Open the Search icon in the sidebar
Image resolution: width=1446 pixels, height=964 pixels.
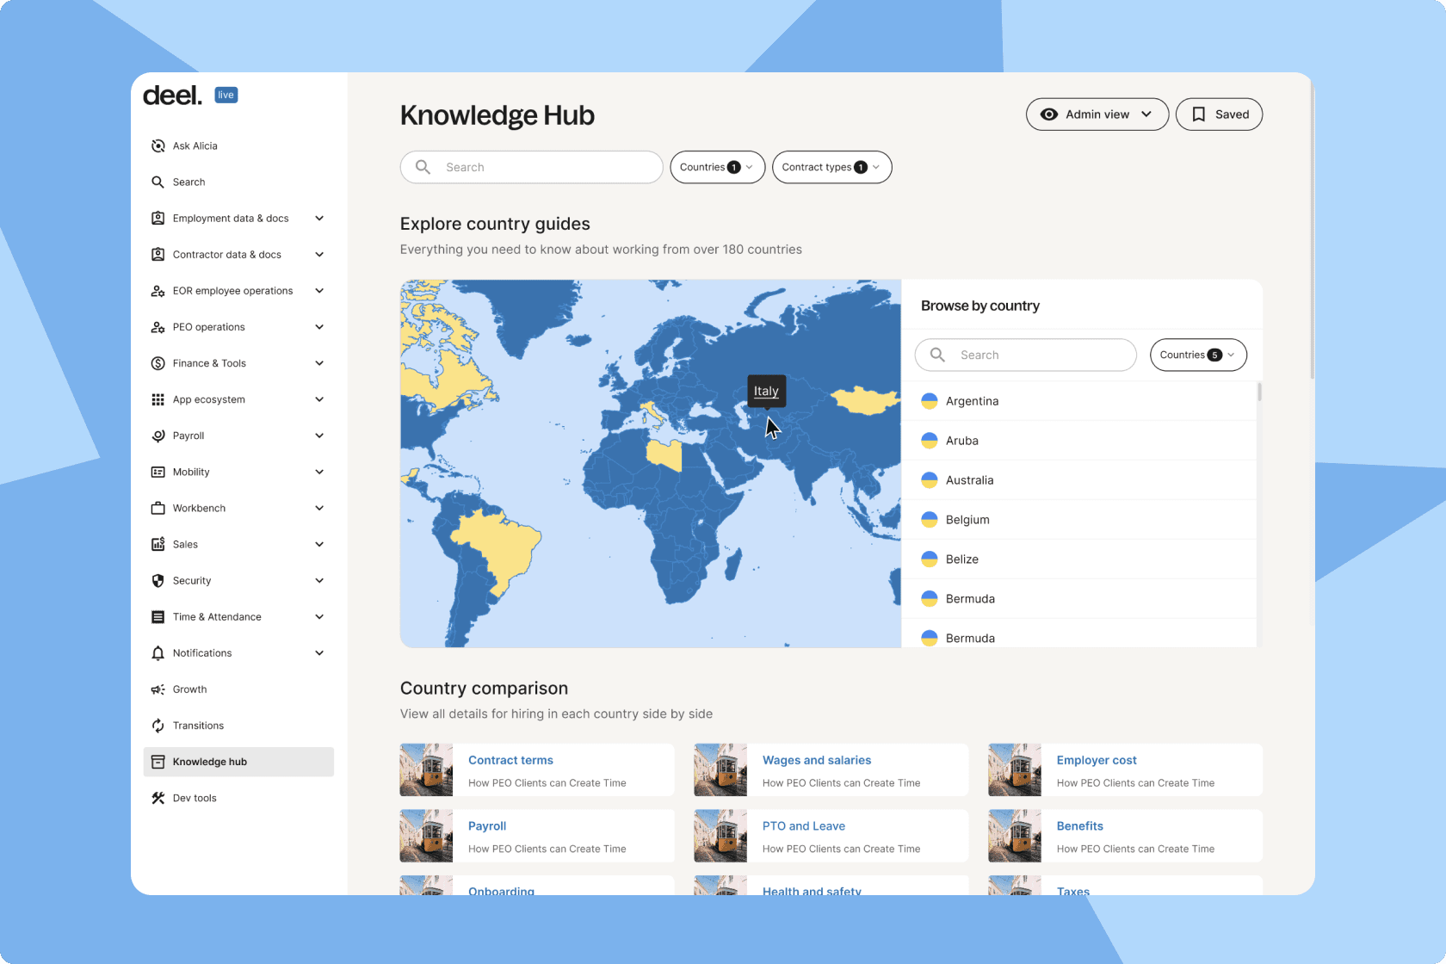click(x=158, y=182)
